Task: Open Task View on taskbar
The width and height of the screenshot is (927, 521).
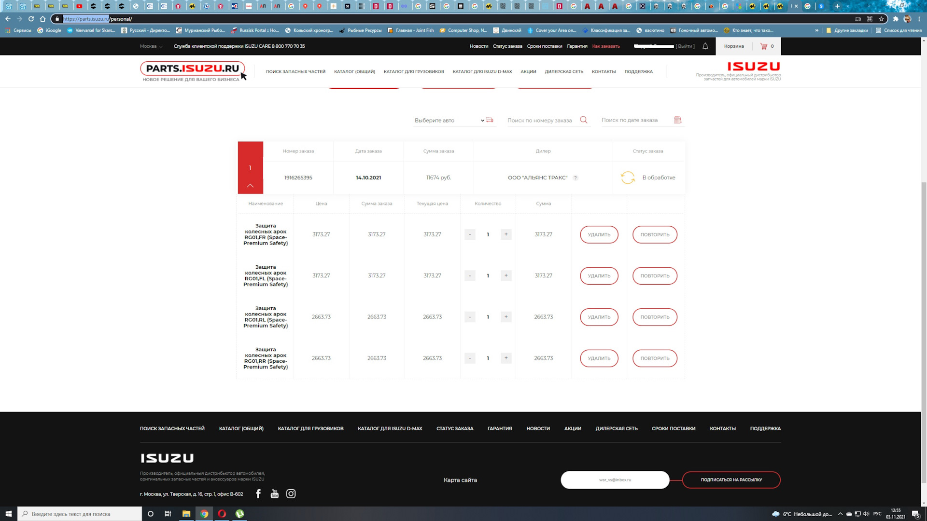Action: click(x=168, y=514)
